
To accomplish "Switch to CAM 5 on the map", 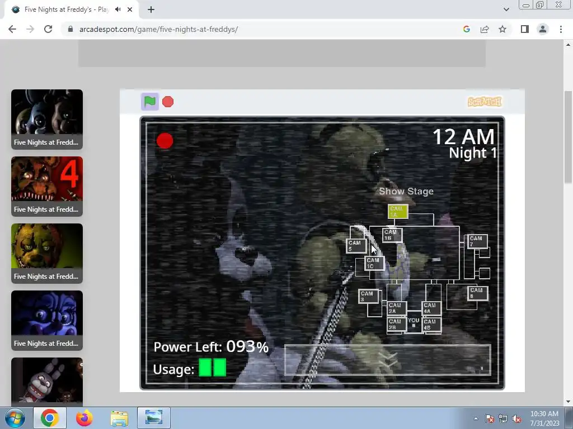I will point(356,246).
